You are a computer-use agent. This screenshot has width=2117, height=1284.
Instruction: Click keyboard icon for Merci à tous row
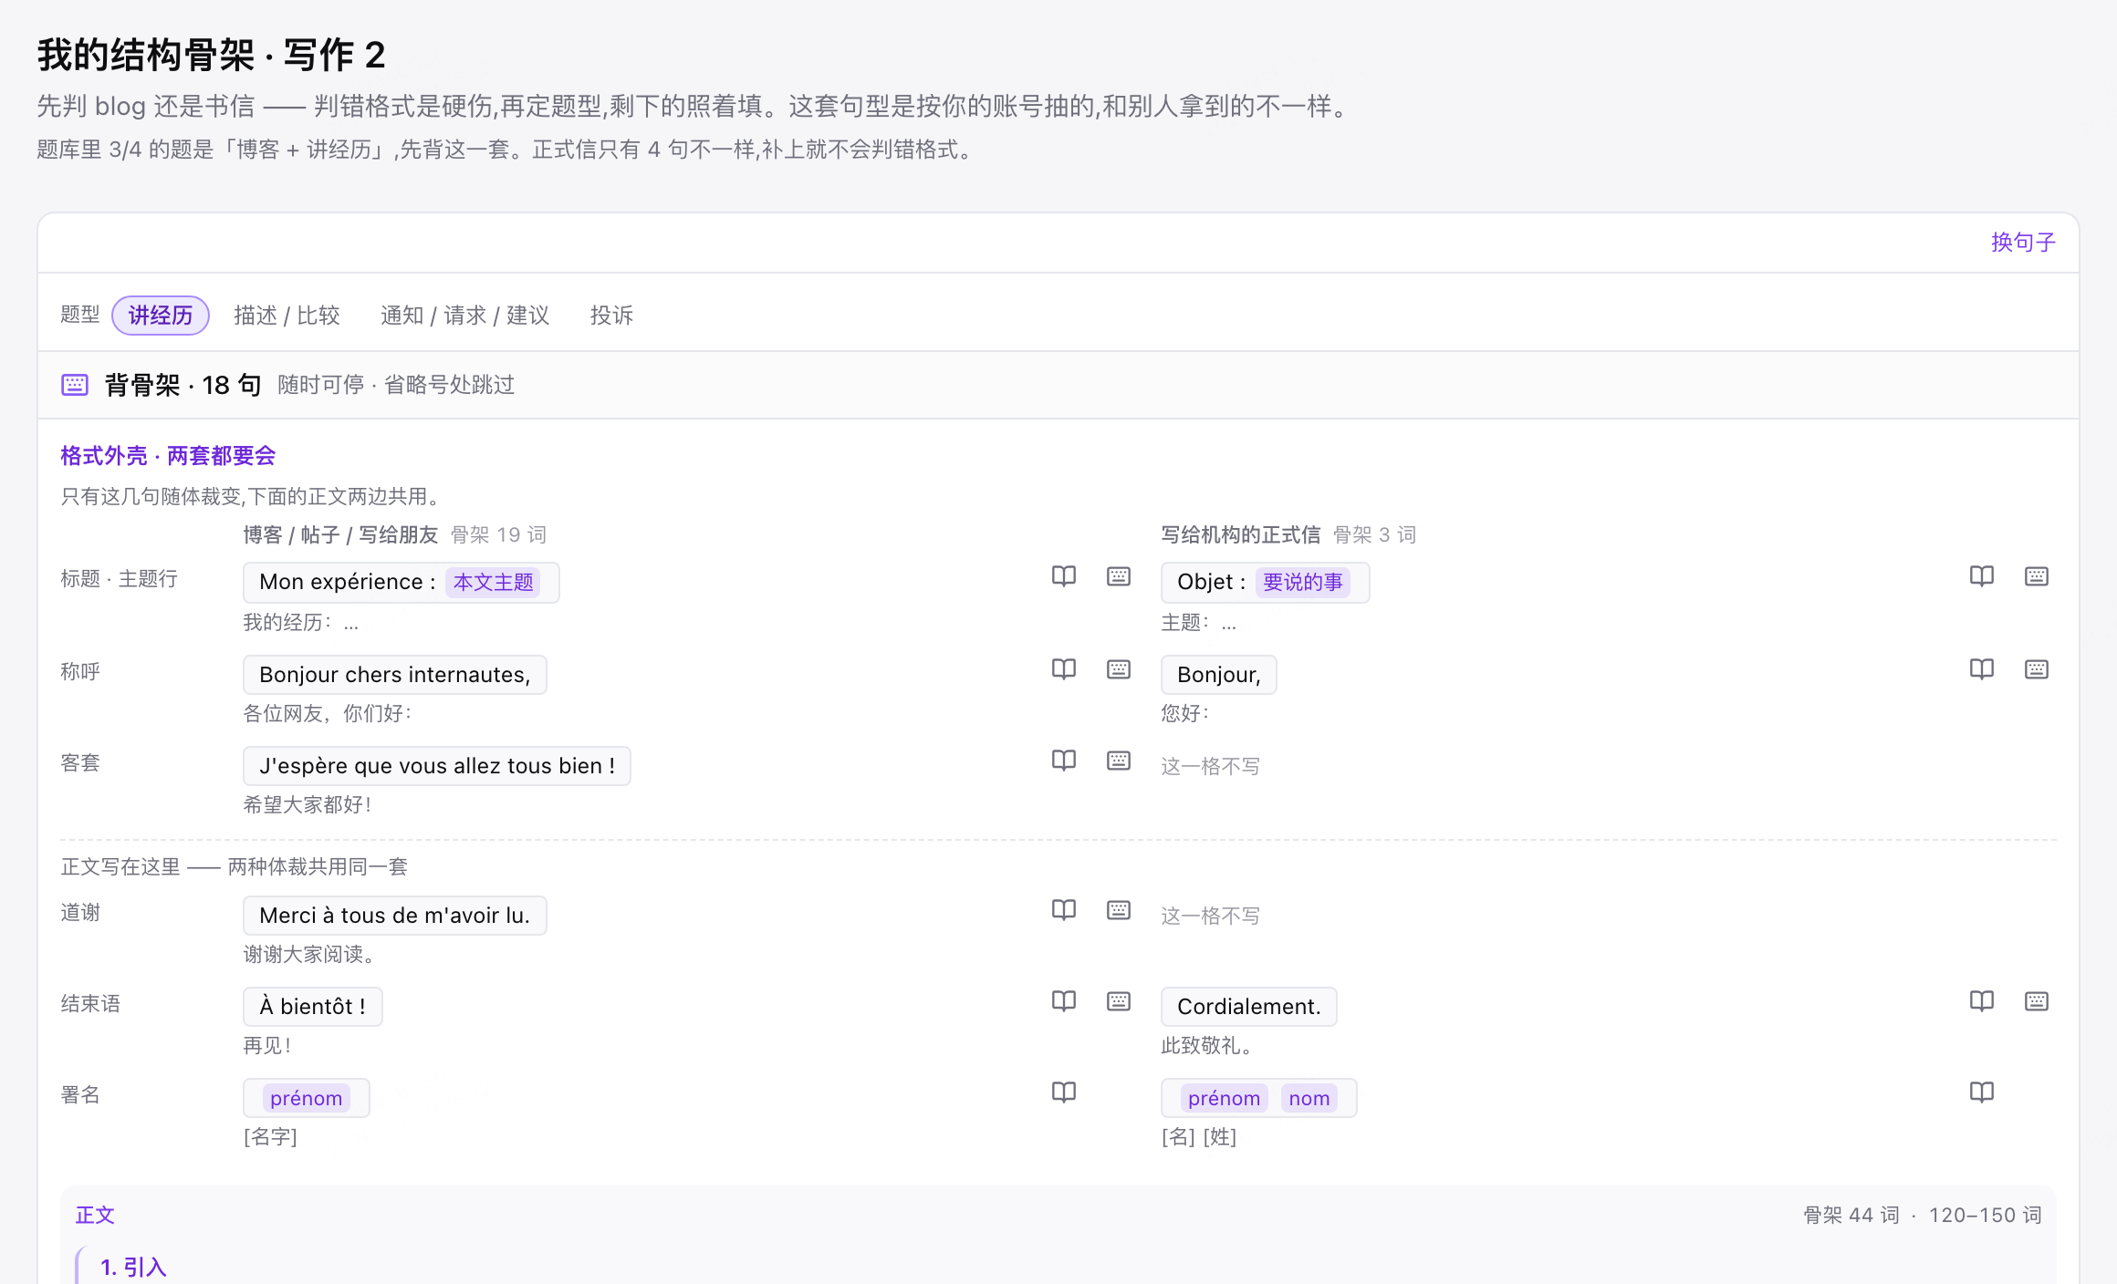pyautogui.click(x=1119, y=910)
